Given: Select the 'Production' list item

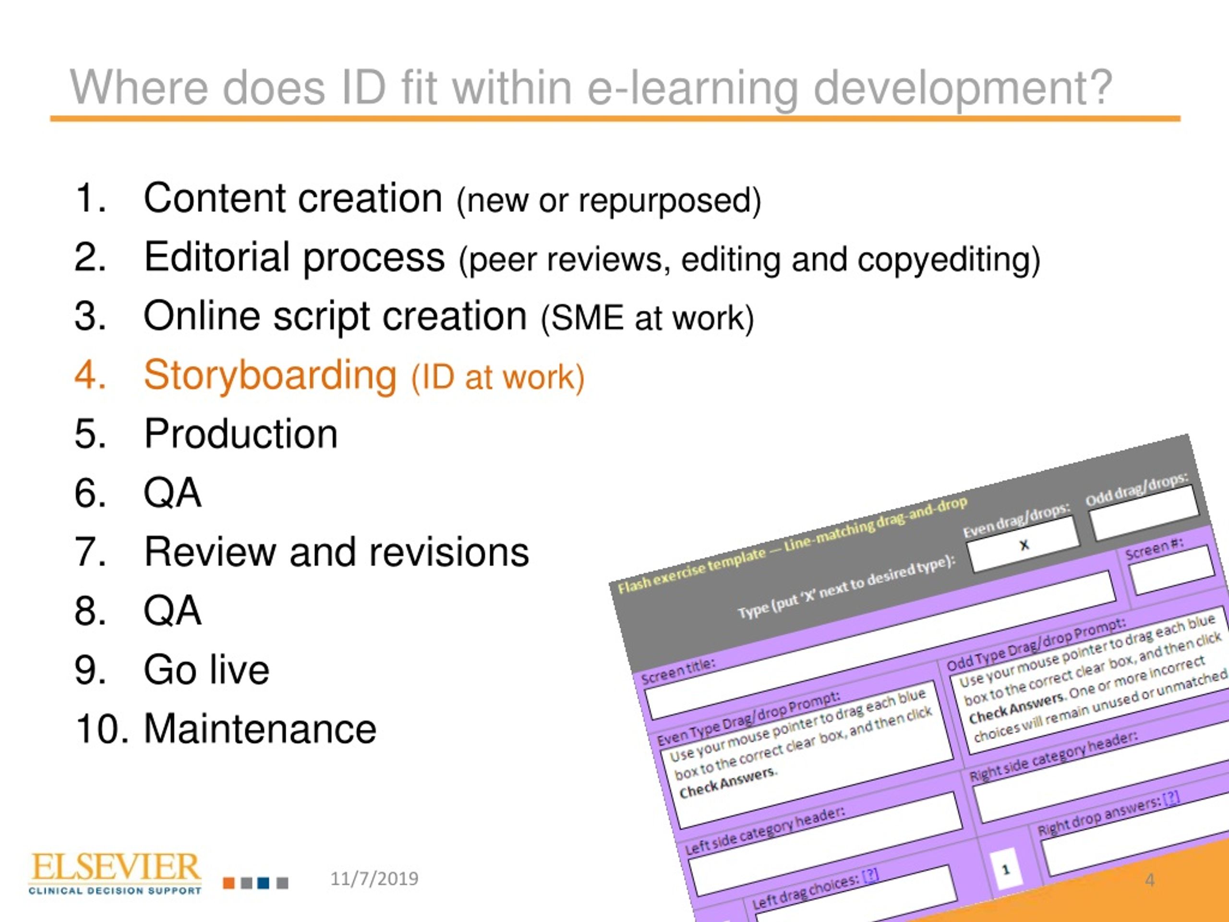Looking at the screenshot, I should click(x=241, y=434).
